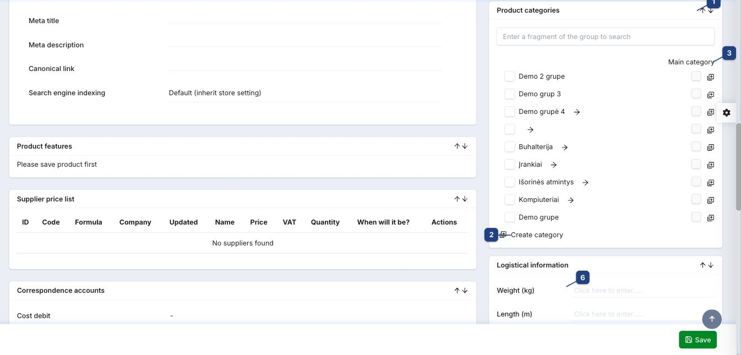Move the Supplier price list panel up

(x=457, y=199)
